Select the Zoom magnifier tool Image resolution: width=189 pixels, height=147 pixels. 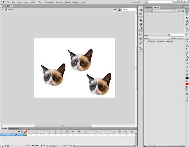tap(187, 70)
